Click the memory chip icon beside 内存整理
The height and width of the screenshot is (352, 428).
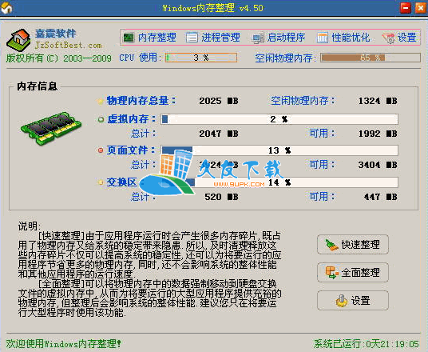tap(129, 38)
